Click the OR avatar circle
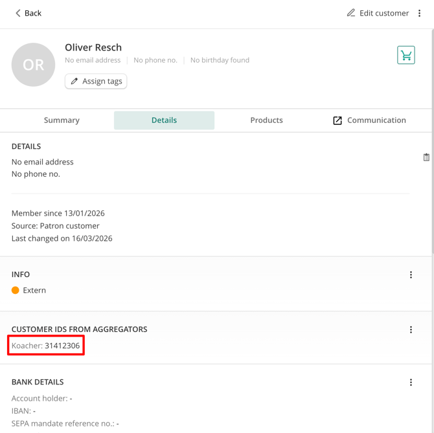 tap(33, 65)
